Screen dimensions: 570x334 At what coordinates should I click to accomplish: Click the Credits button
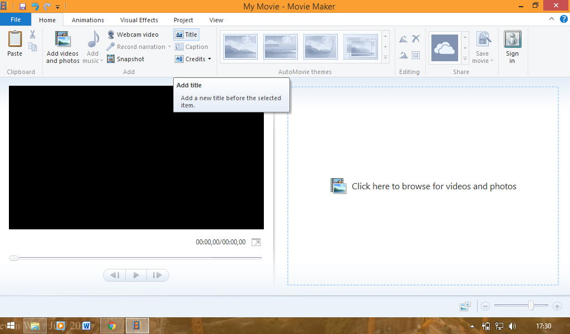190,59
